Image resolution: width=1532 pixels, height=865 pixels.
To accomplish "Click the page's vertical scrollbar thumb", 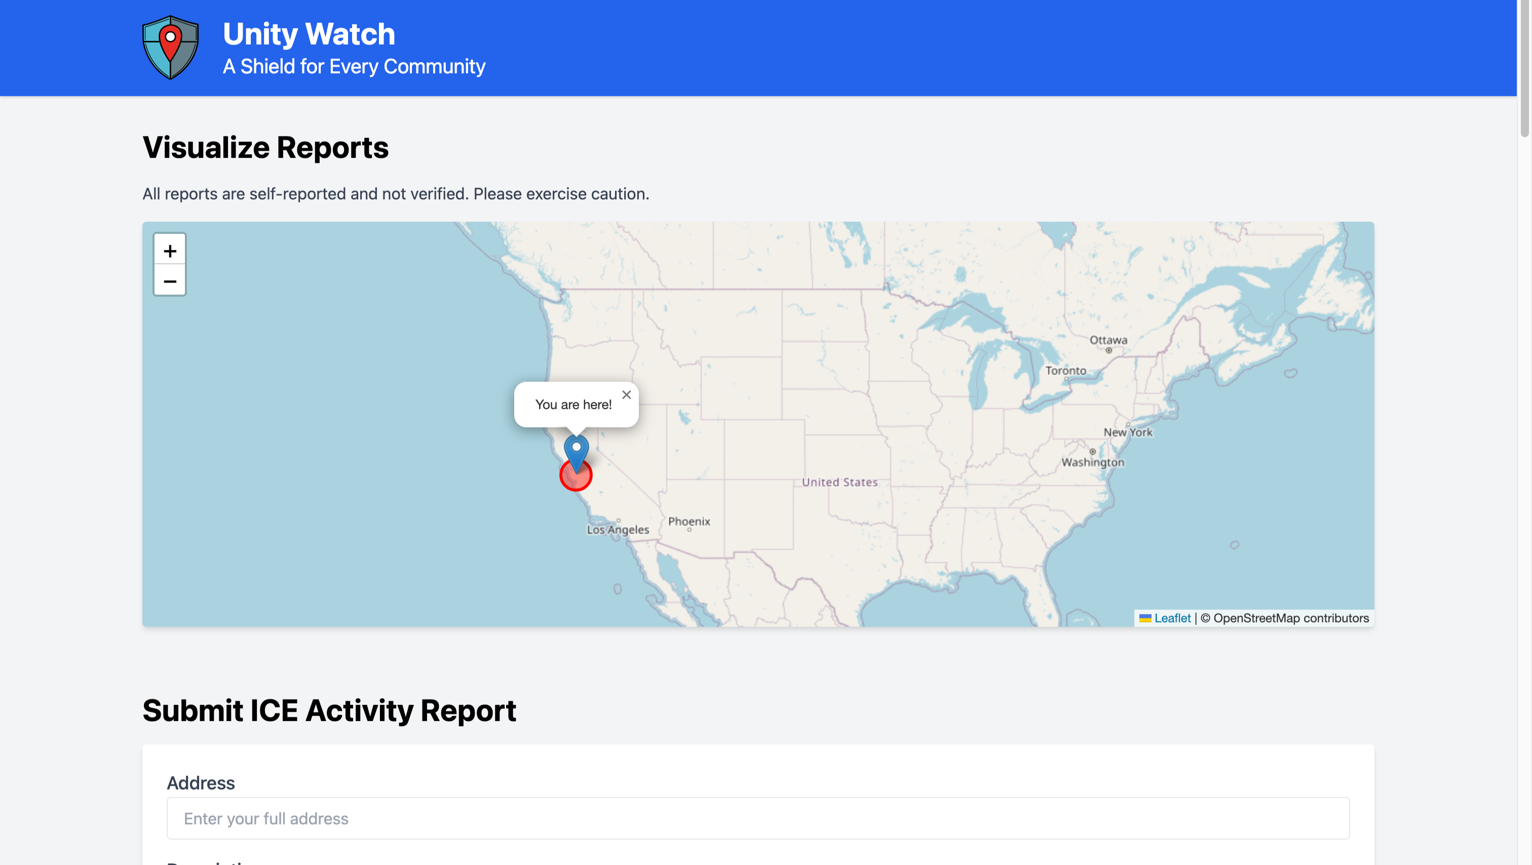I will point(1524,68).
